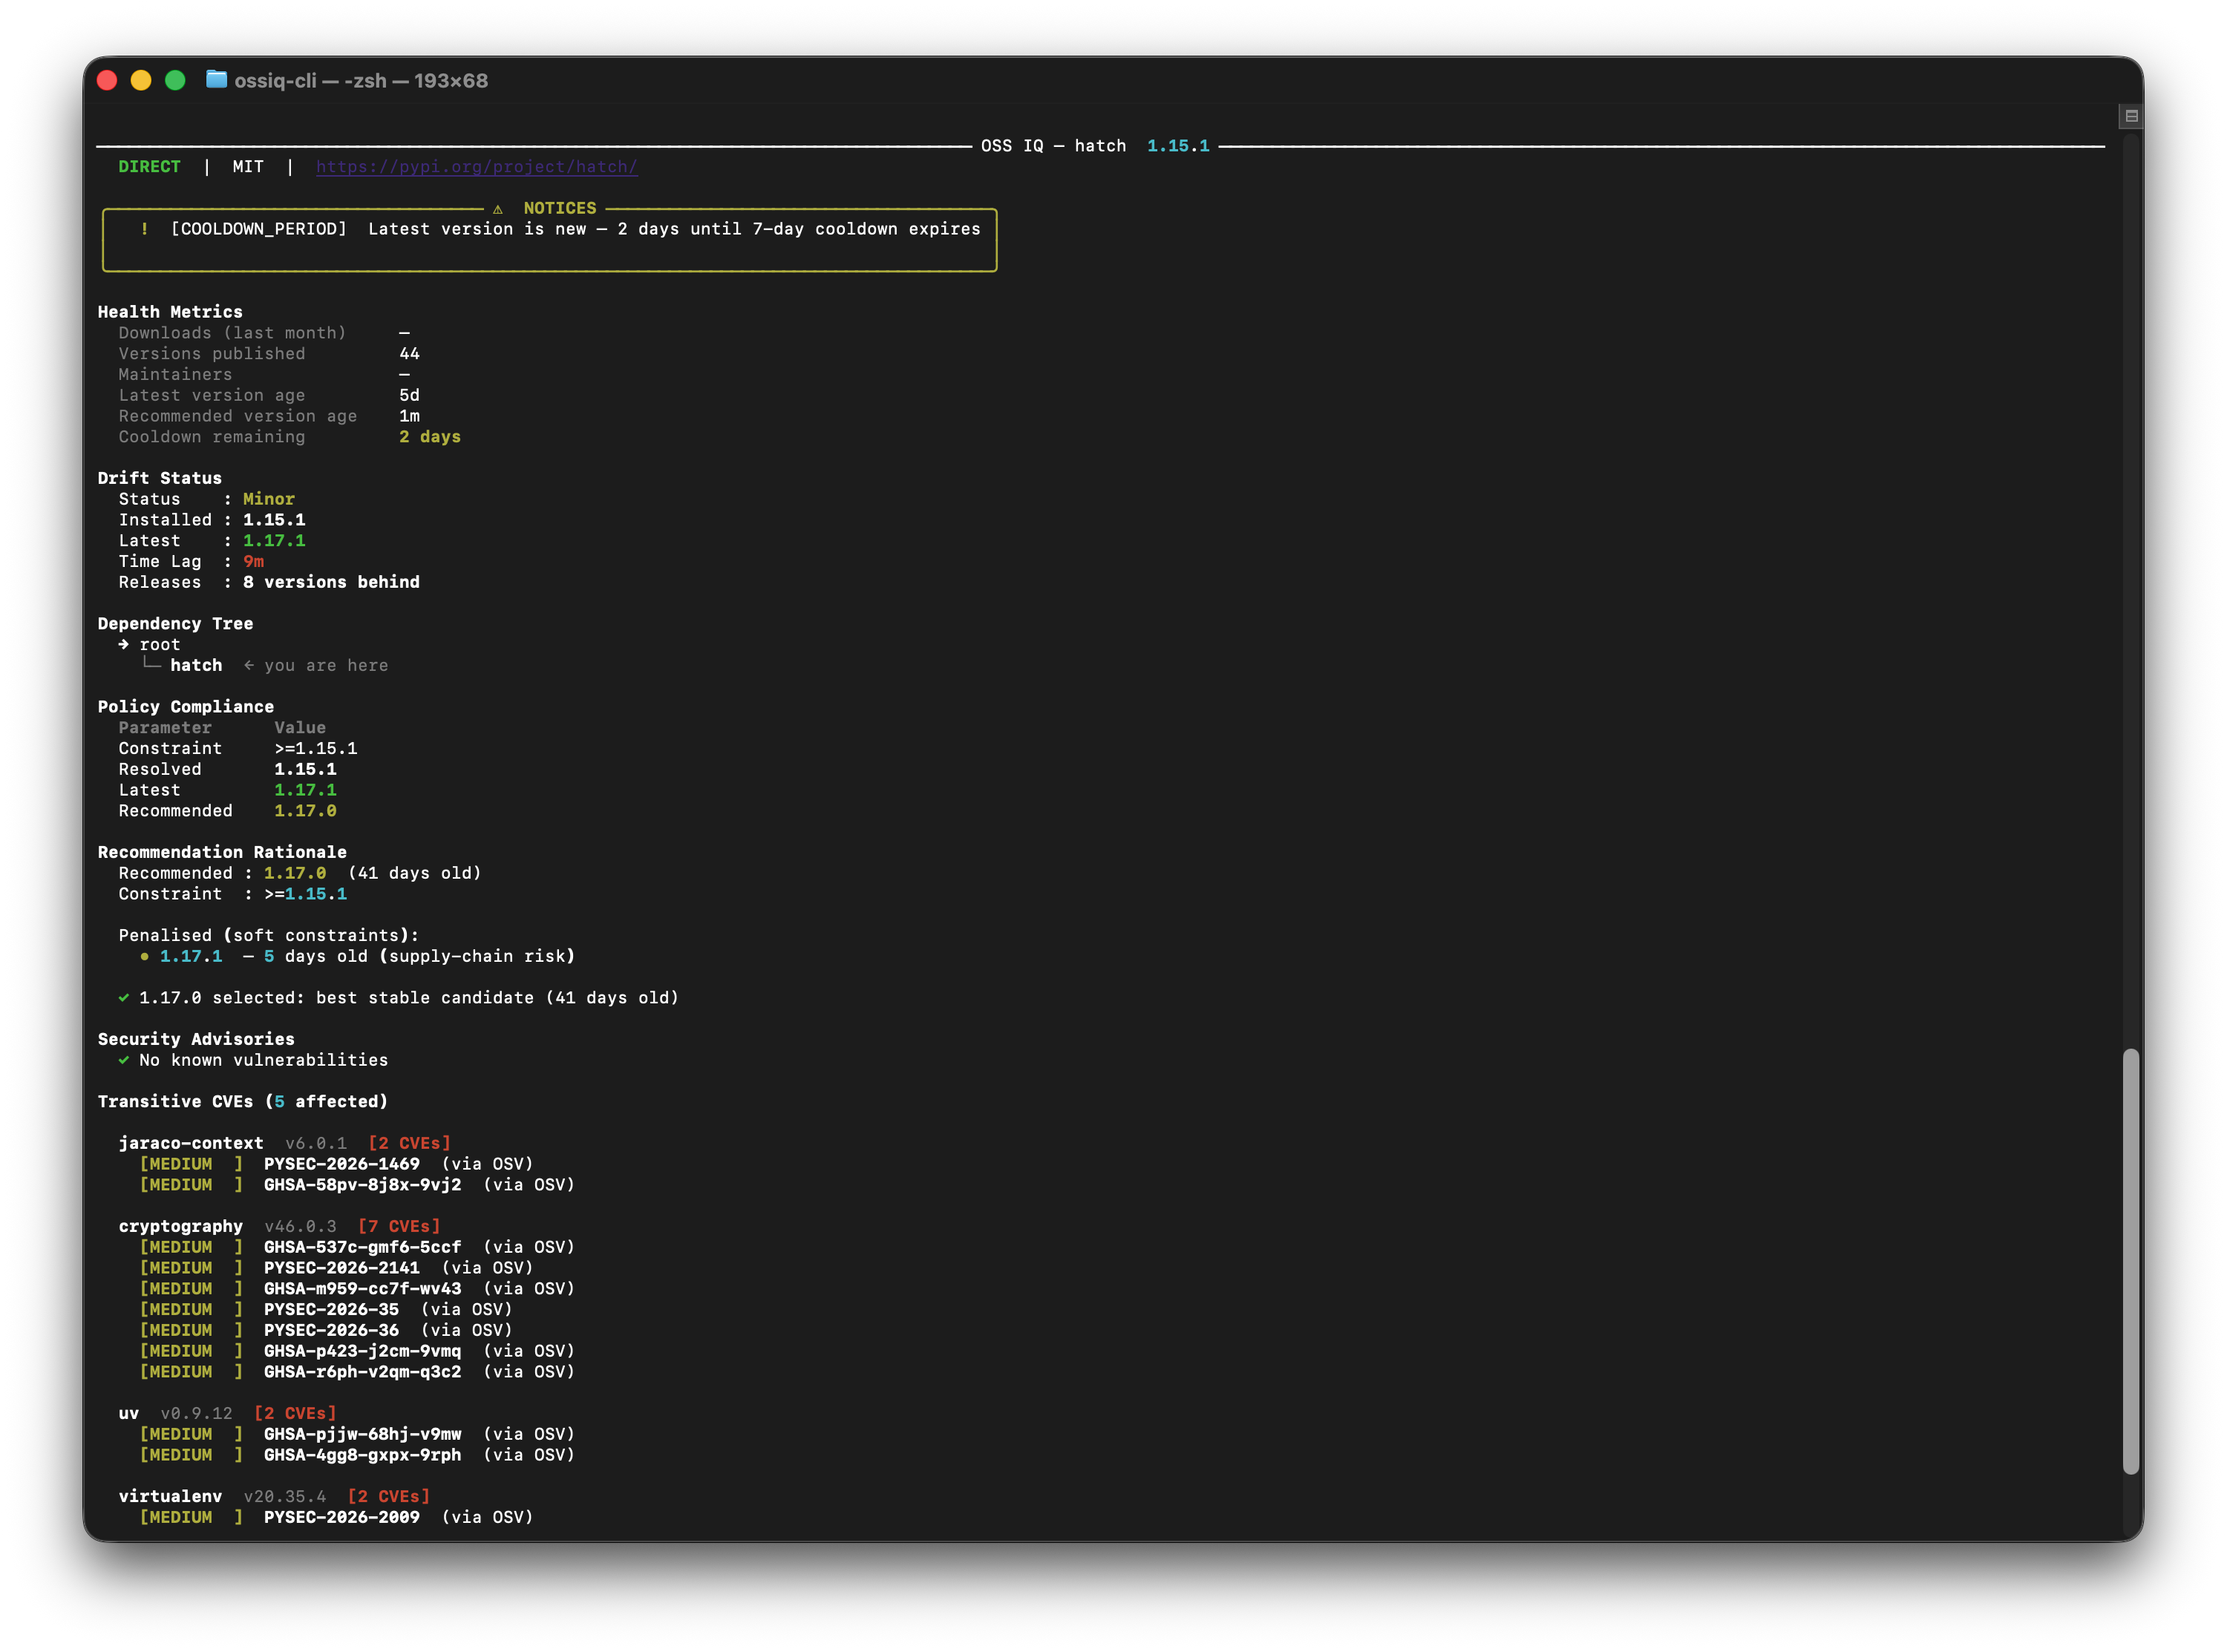Viewport: 2227px width, 1652px height.
Task: Click advisory 'GHSA-r6ph-v2qm-q3c2'
Action: [363, 1373]
